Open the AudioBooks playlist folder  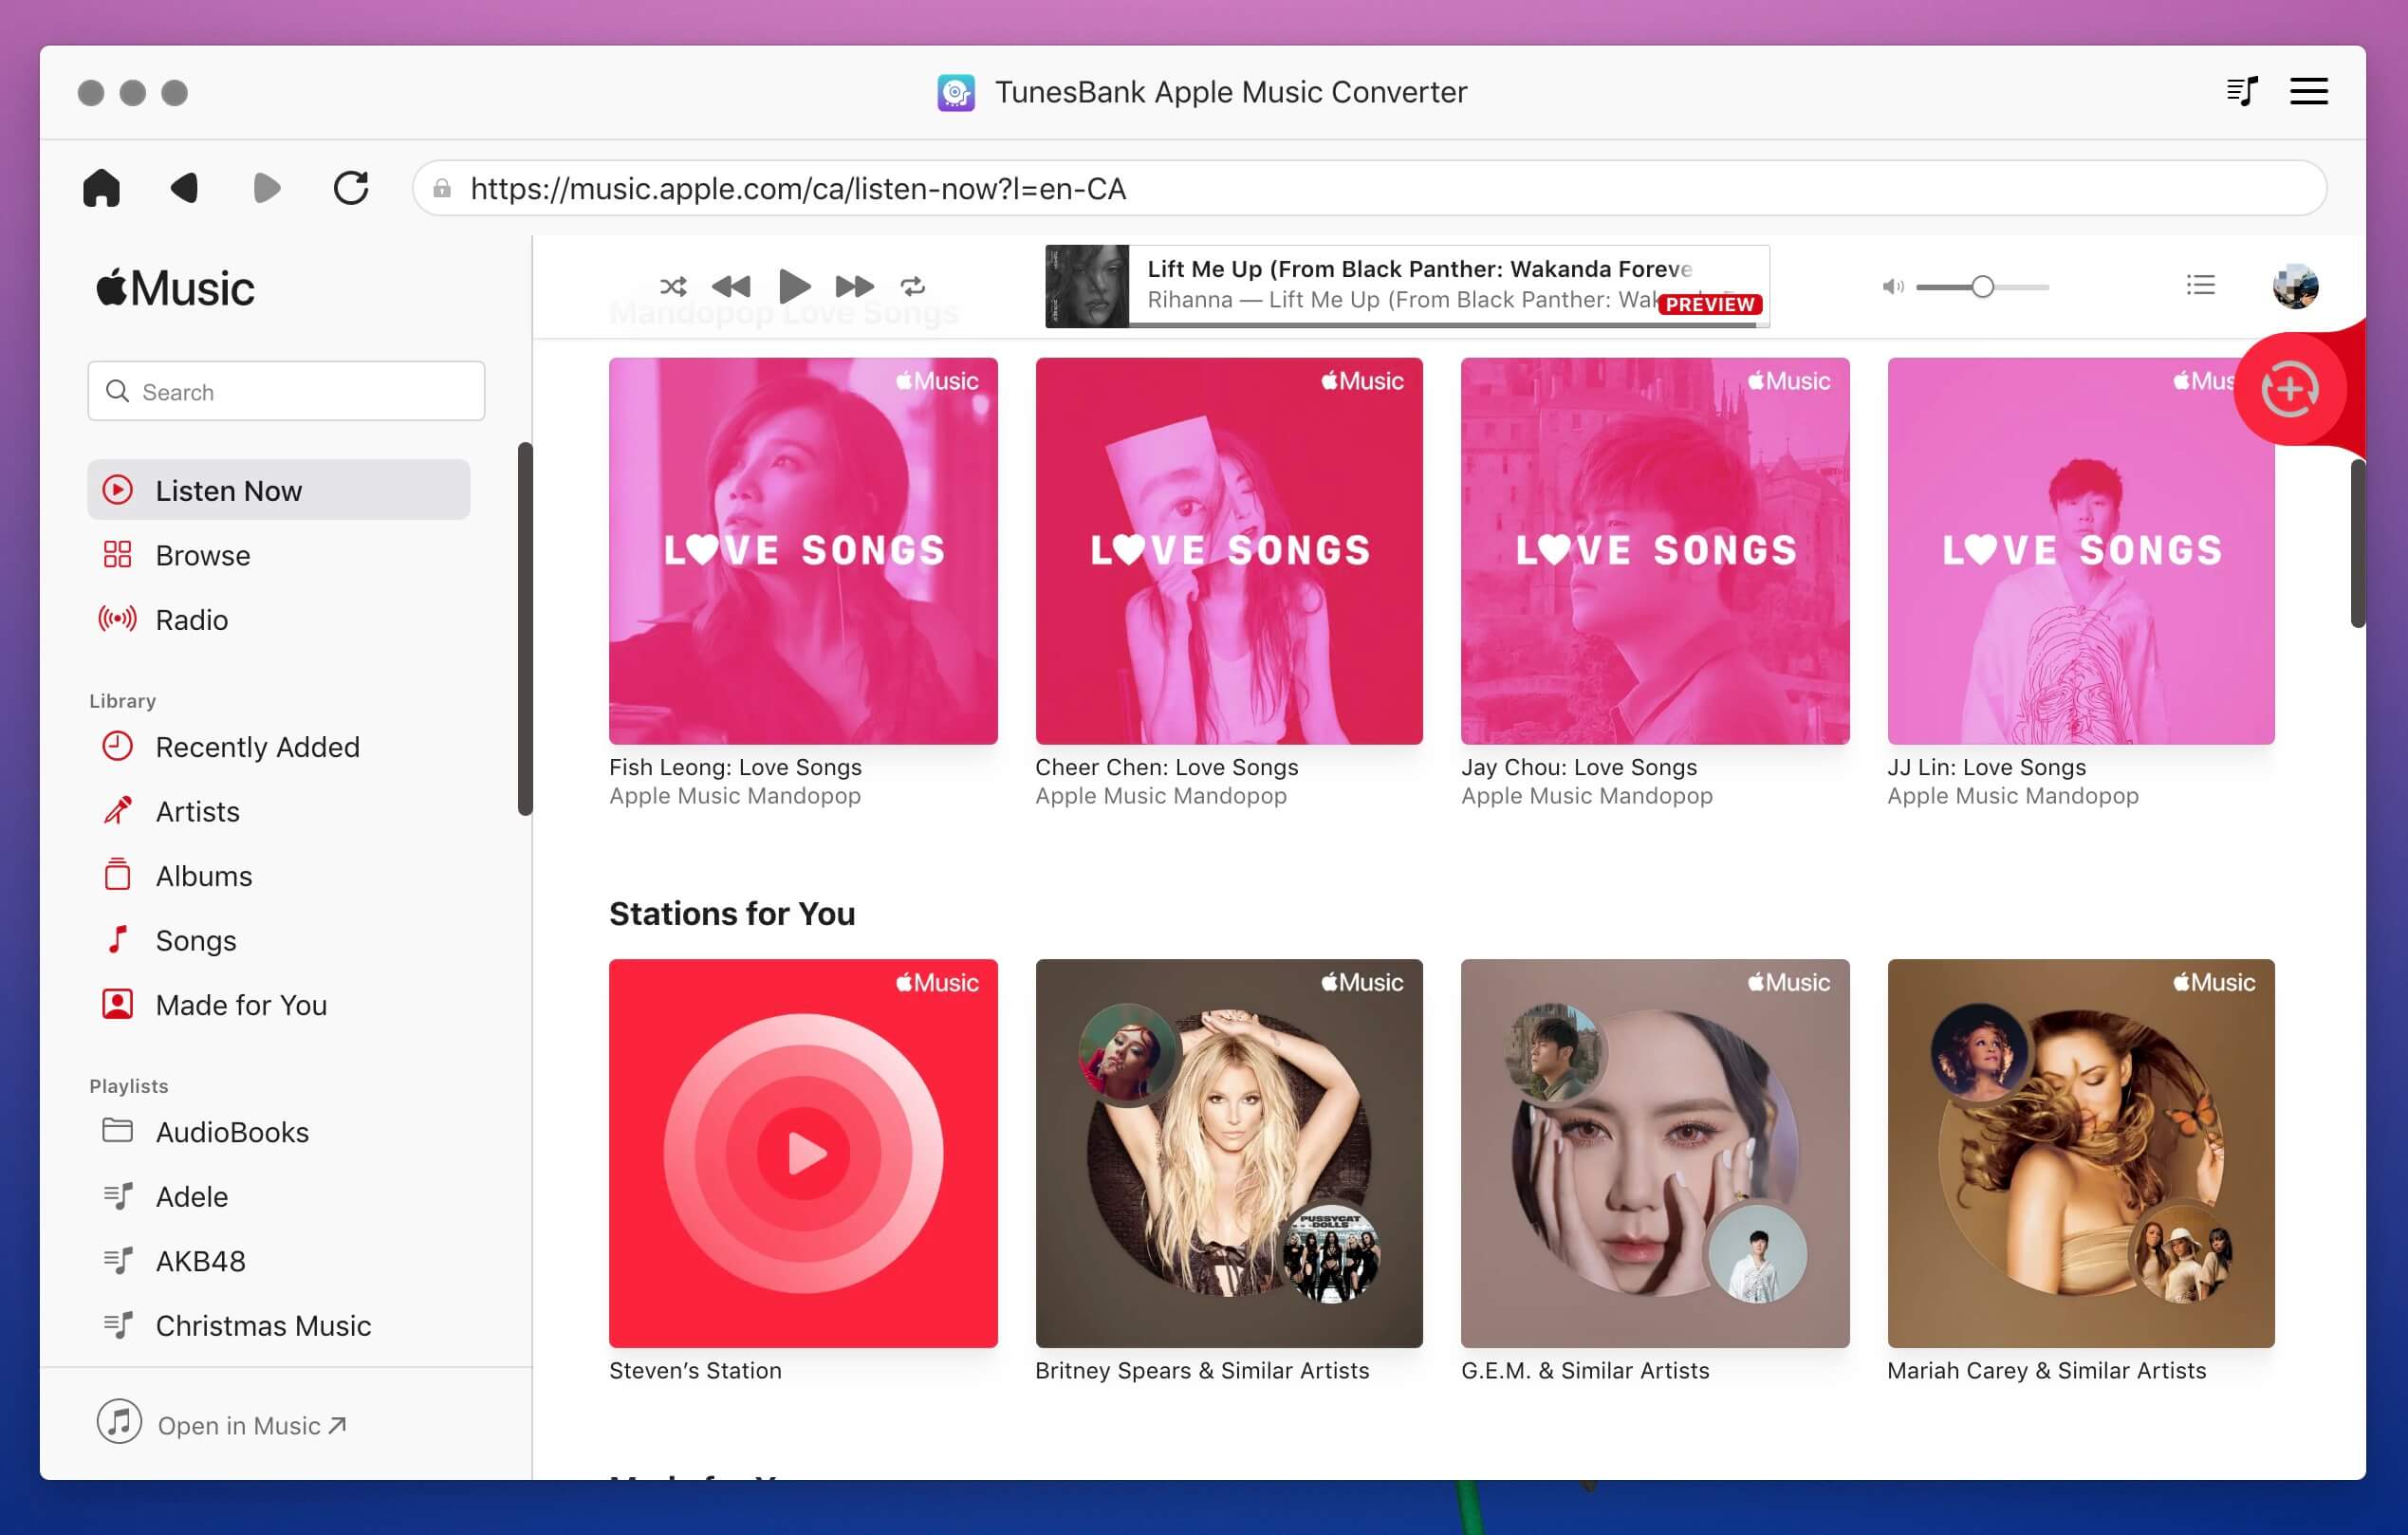click(232, 1132)
